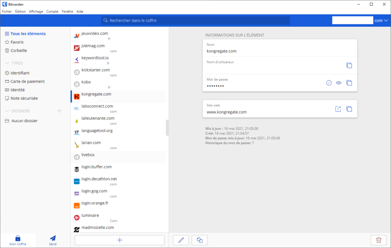
Task: Select the Favoris sidebar entry
Action: 17,42
